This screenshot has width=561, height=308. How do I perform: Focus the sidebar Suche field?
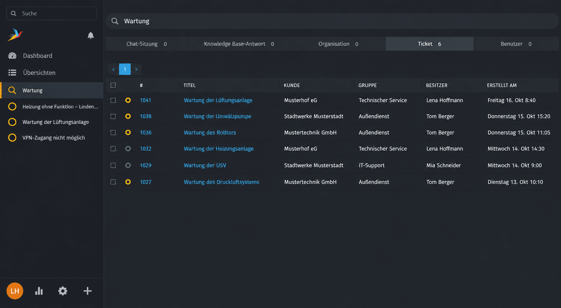coord(52,13)
